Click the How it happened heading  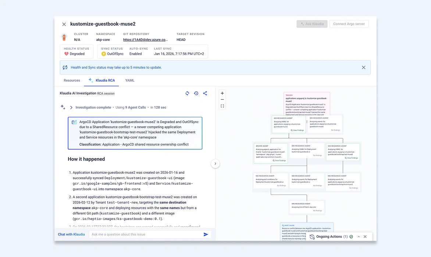click(86, 159)
